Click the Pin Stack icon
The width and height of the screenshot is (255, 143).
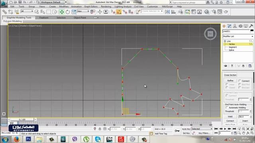pos(226,66)
